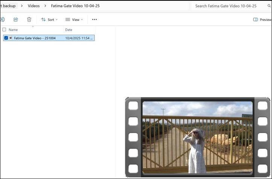Click the Delete trash can icon
272x179 pixels.
29,20
